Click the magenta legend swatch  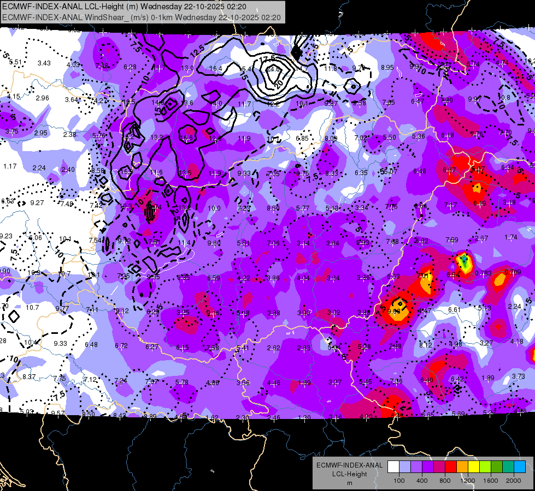coord(439,467)
